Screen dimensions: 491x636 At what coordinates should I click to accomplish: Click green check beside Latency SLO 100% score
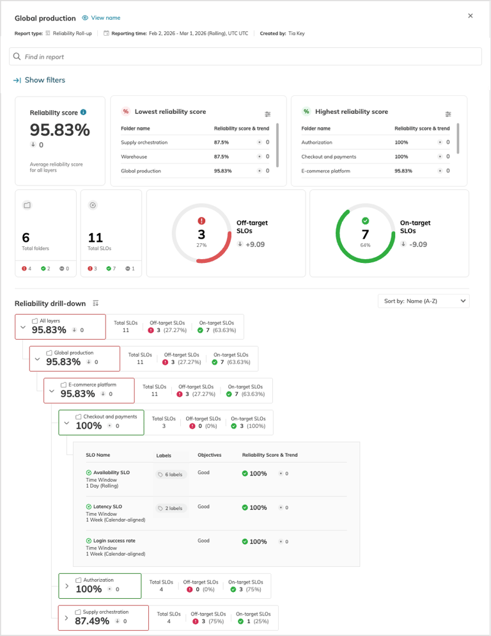(x=245, y=507)
